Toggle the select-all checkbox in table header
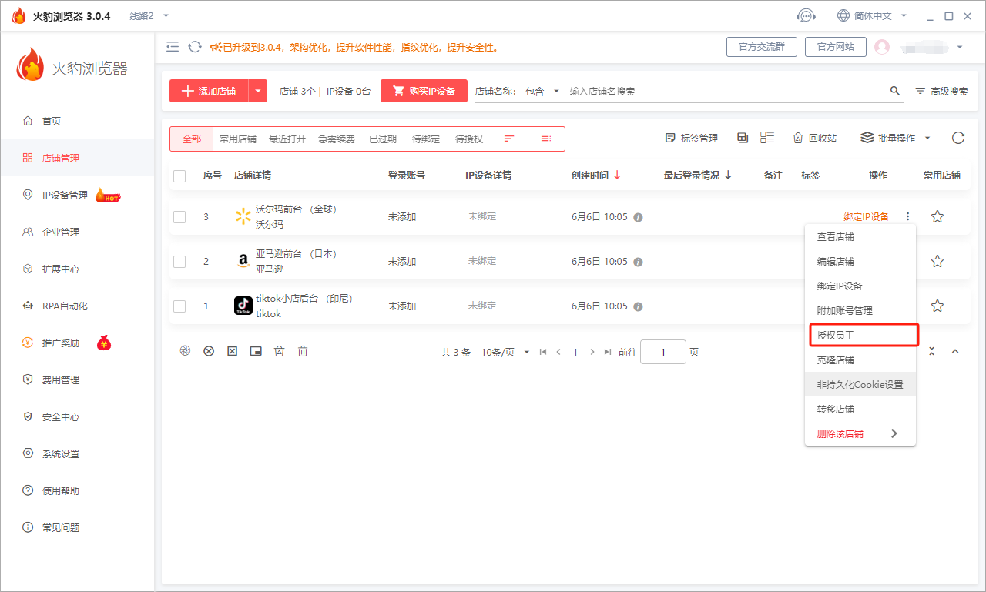This screenshot has height=592, width=986. coord(179,176)
